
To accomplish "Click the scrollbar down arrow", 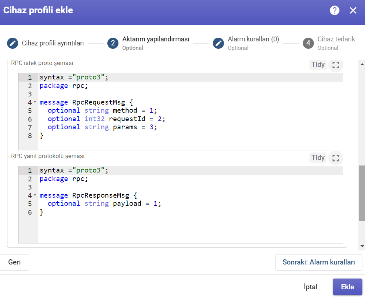I will [362, 246].
